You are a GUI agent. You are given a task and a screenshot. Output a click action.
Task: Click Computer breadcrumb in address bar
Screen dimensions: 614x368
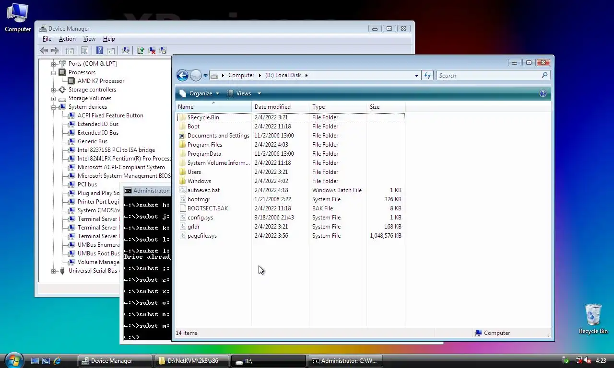click(241, 75)
